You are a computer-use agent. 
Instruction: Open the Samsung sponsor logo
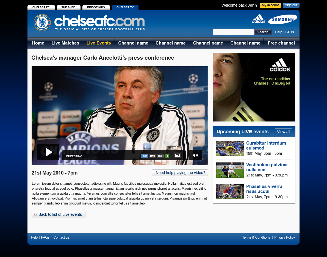[282, 20]
